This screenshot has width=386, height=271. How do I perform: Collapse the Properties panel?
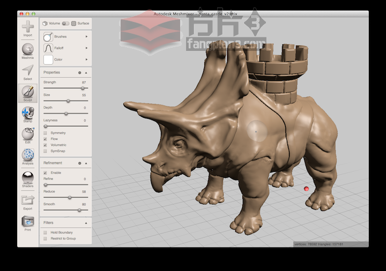tap(86, 73)
